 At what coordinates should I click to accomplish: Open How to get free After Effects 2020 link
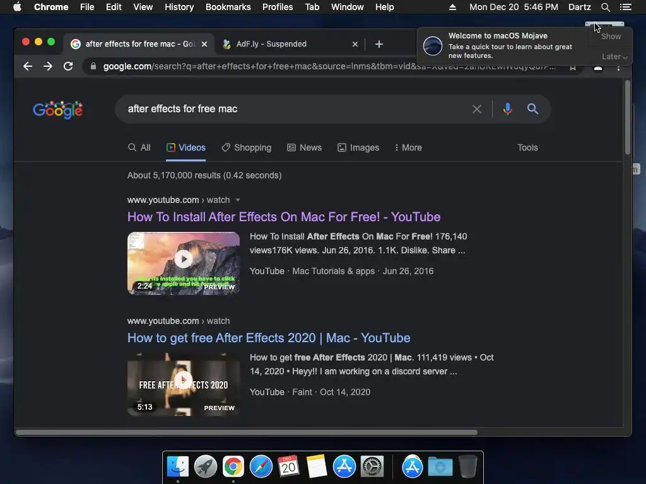[x=269, y=338]
